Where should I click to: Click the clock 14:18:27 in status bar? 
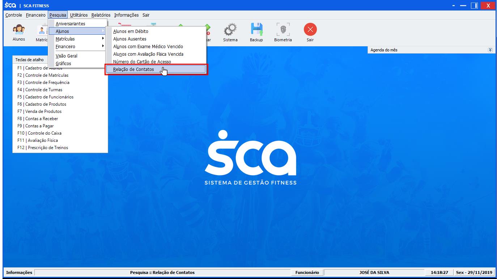pyautogui.click(x=439, y=272)
